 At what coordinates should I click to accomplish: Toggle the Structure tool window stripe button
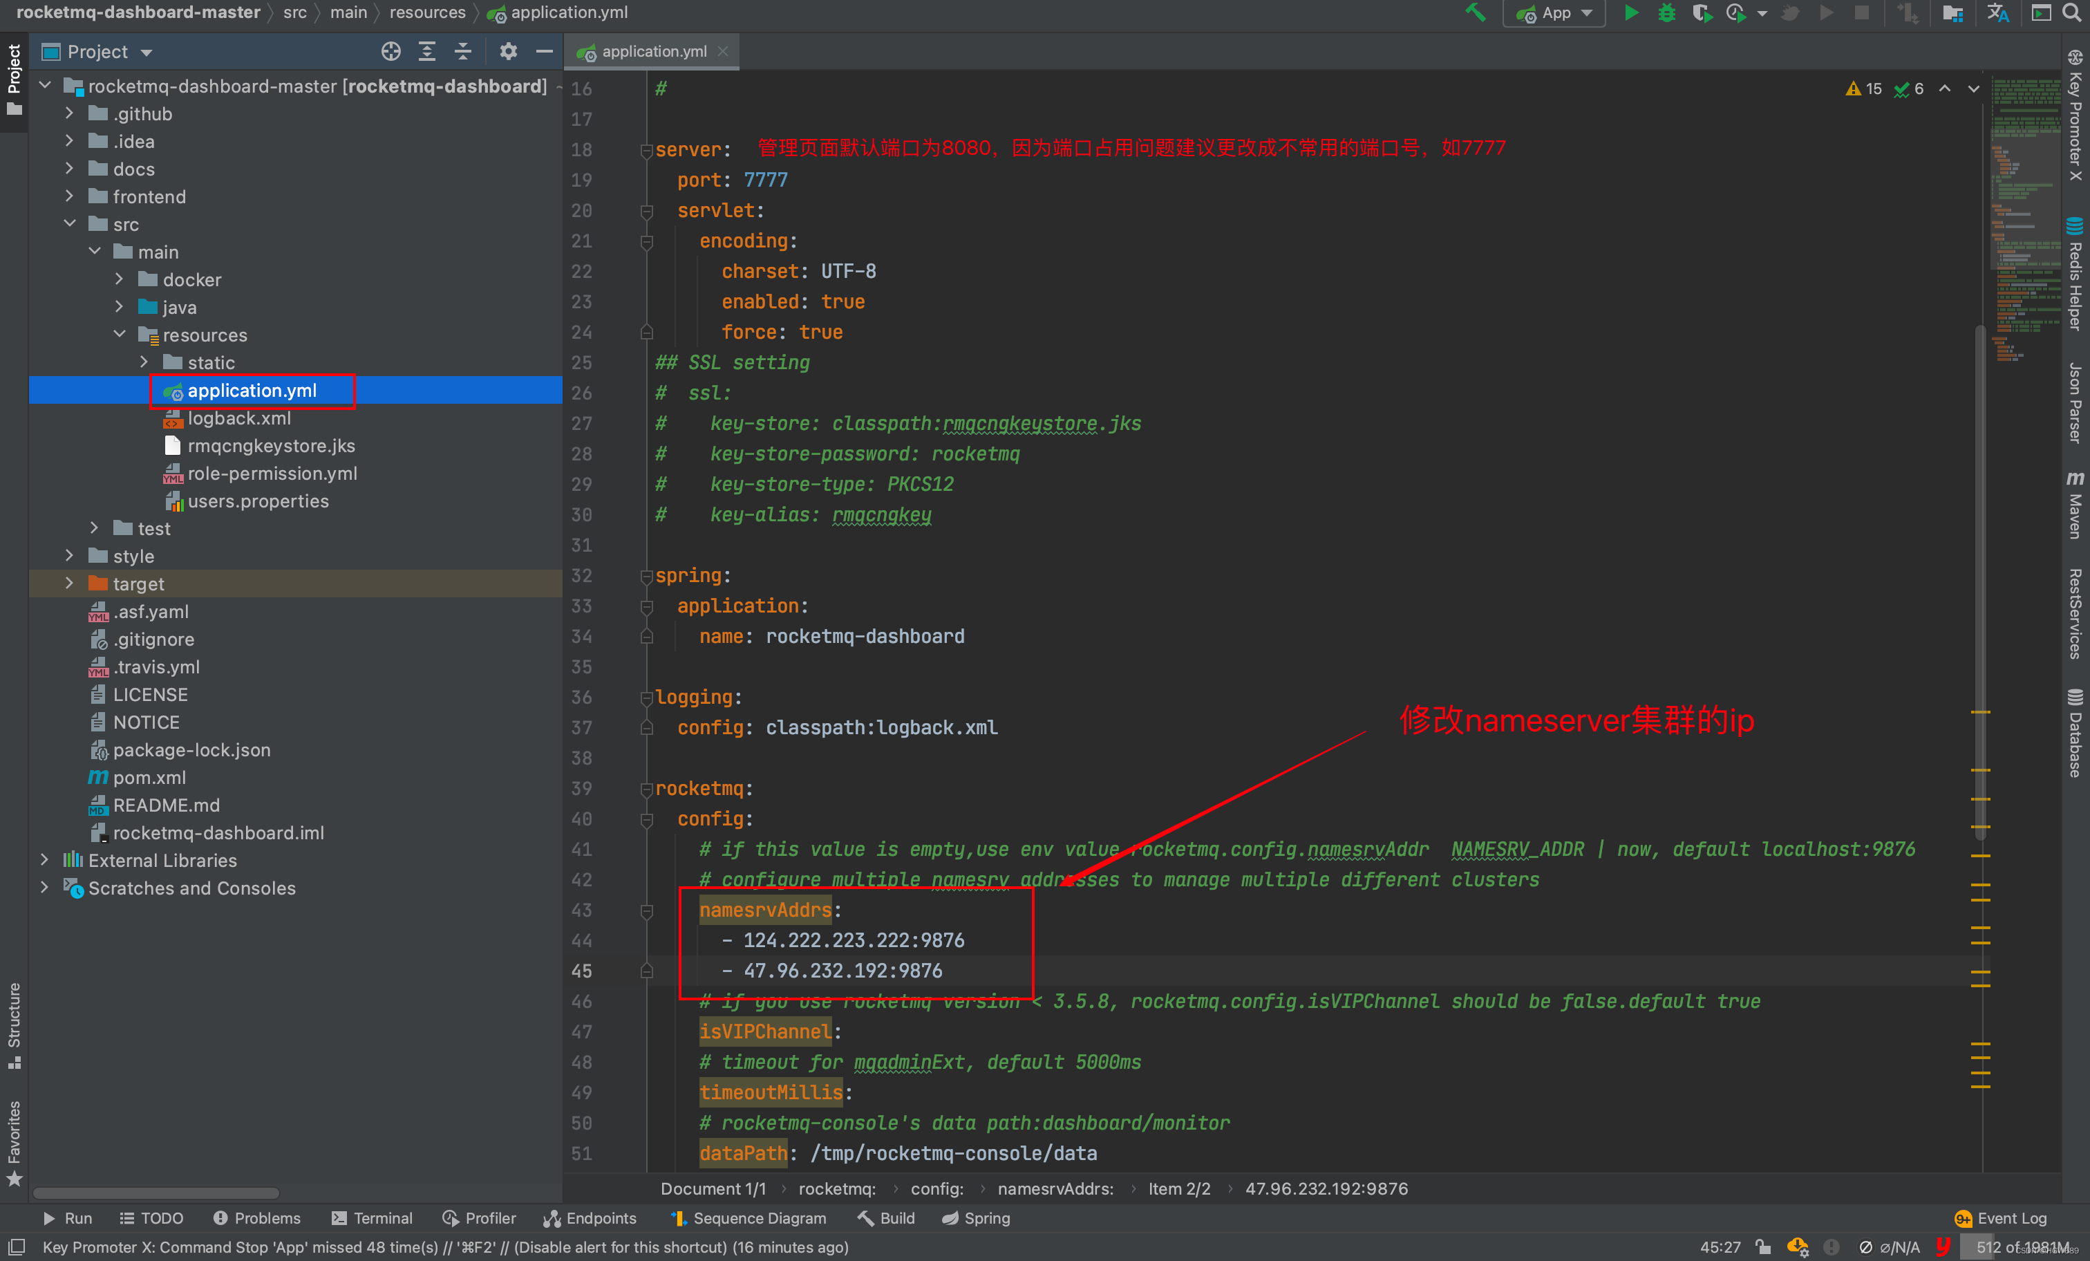coord(15,1025)
